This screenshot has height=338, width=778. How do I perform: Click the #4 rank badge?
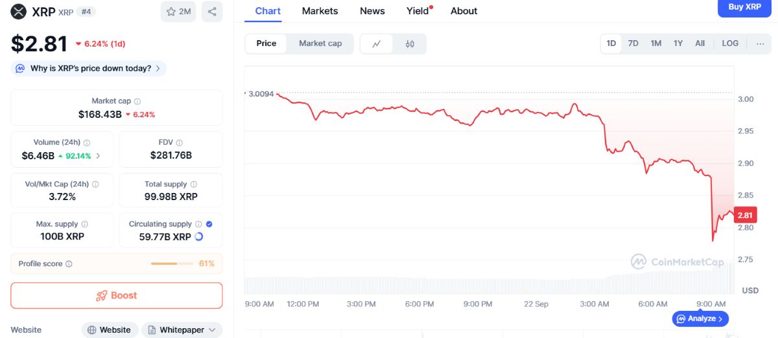(85, 12)
